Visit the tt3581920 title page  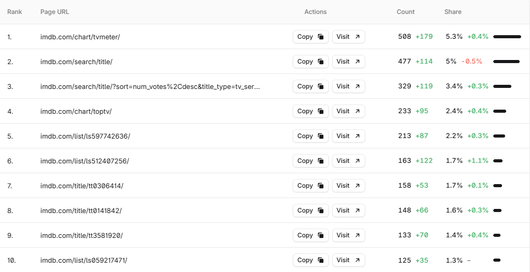349,235
